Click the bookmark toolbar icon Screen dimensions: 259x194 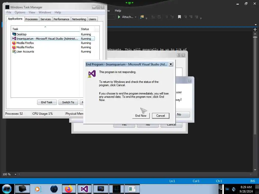click(x=179, y=17)
